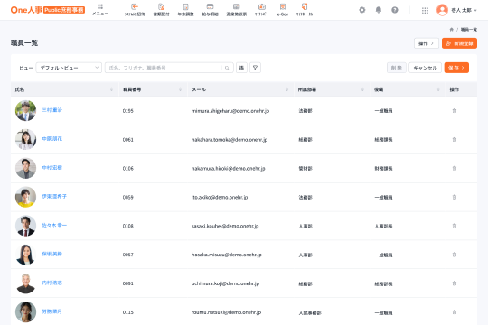The image size is (488, 325).
Task: Open notifications with the bell icon
Action: coord(378,10)
